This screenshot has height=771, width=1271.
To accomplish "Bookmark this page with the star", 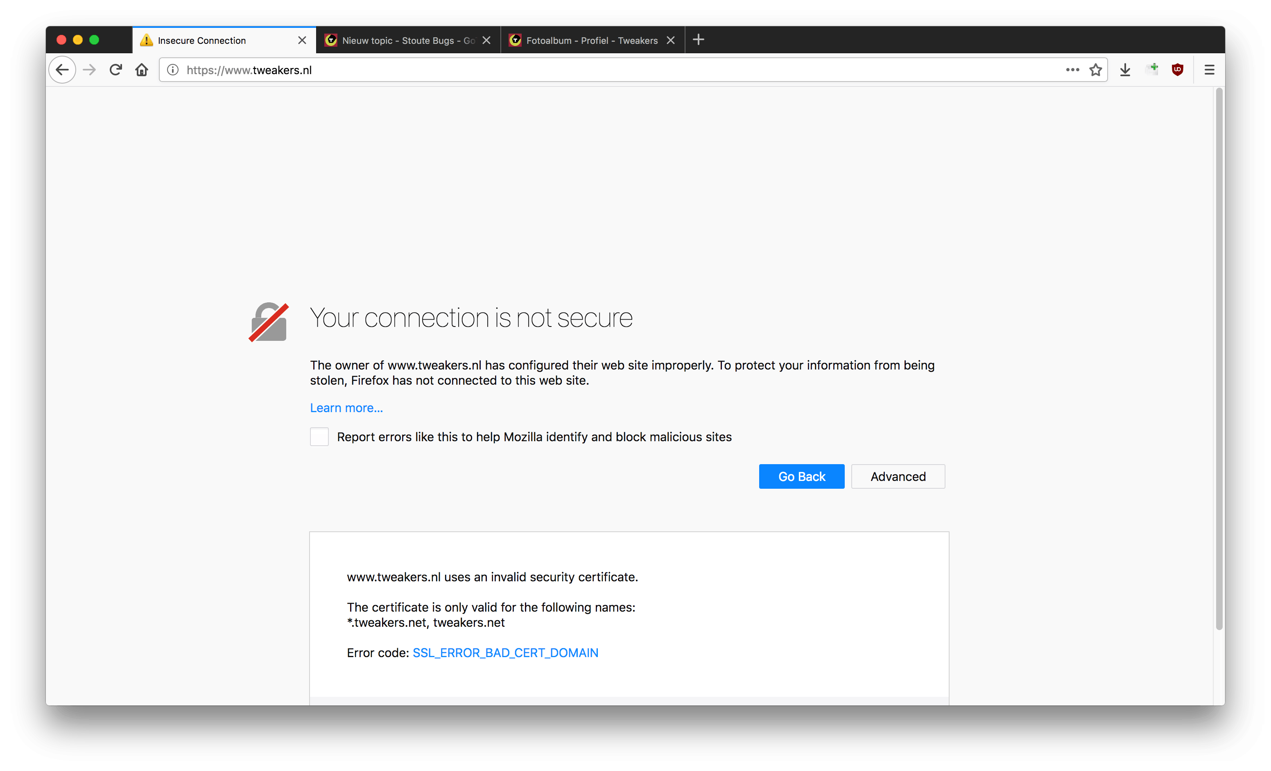I will tap(1096, 70).
